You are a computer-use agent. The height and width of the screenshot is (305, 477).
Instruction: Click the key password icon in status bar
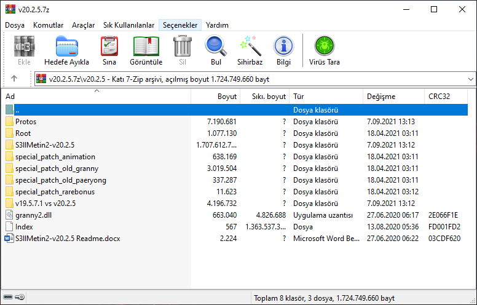tap(20, 297)
